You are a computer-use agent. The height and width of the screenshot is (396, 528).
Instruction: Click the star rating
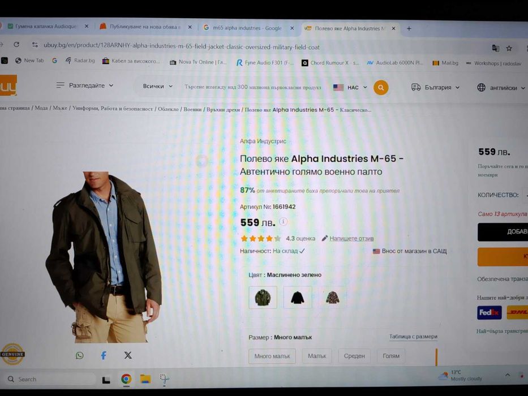coord(261,238)
